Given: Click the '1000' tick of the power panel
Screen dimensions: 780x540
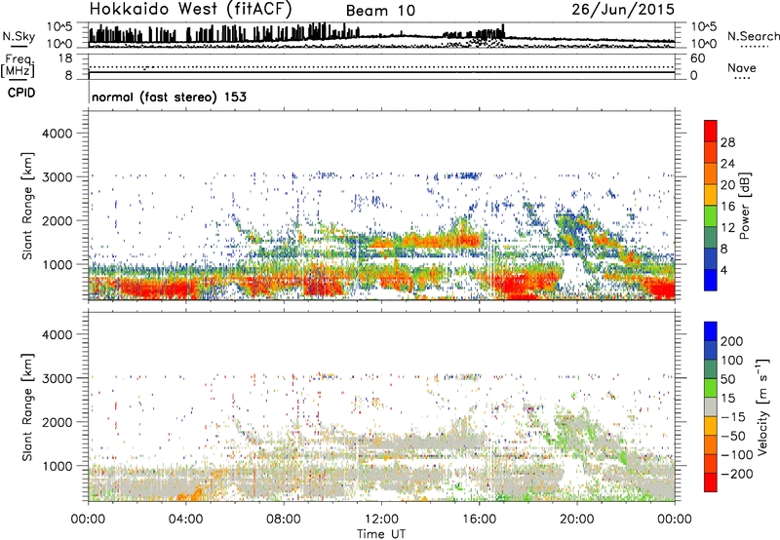Looking at the screenshot, I should (57, 264).
